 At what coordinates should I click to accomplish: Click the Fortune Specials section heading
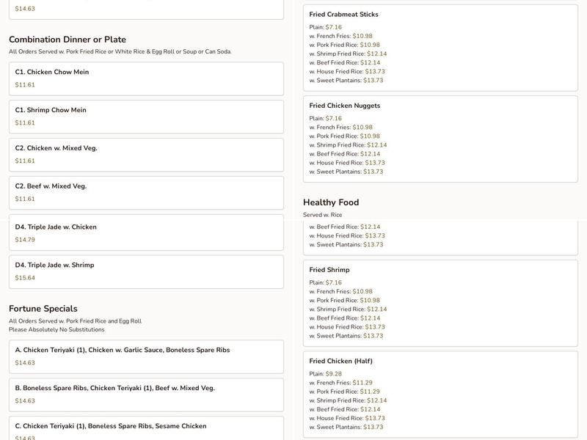(43, 309)
